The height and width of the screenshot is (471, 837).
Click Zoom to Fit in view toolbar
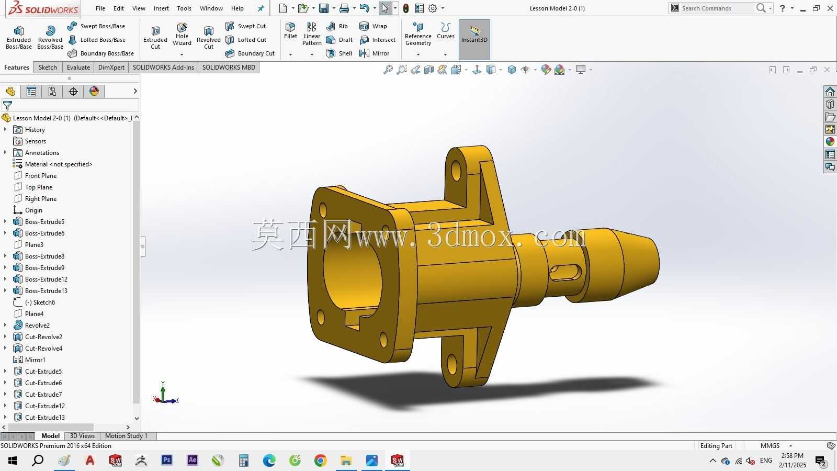click(388, 70)
